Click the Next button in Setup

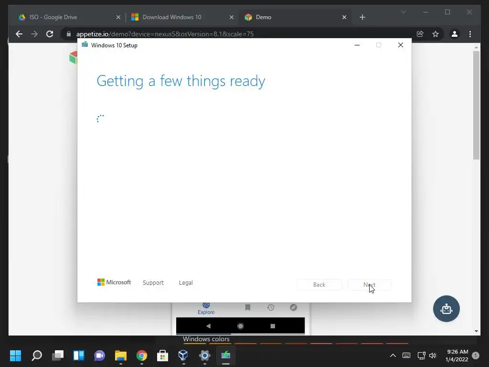[369, 285]
